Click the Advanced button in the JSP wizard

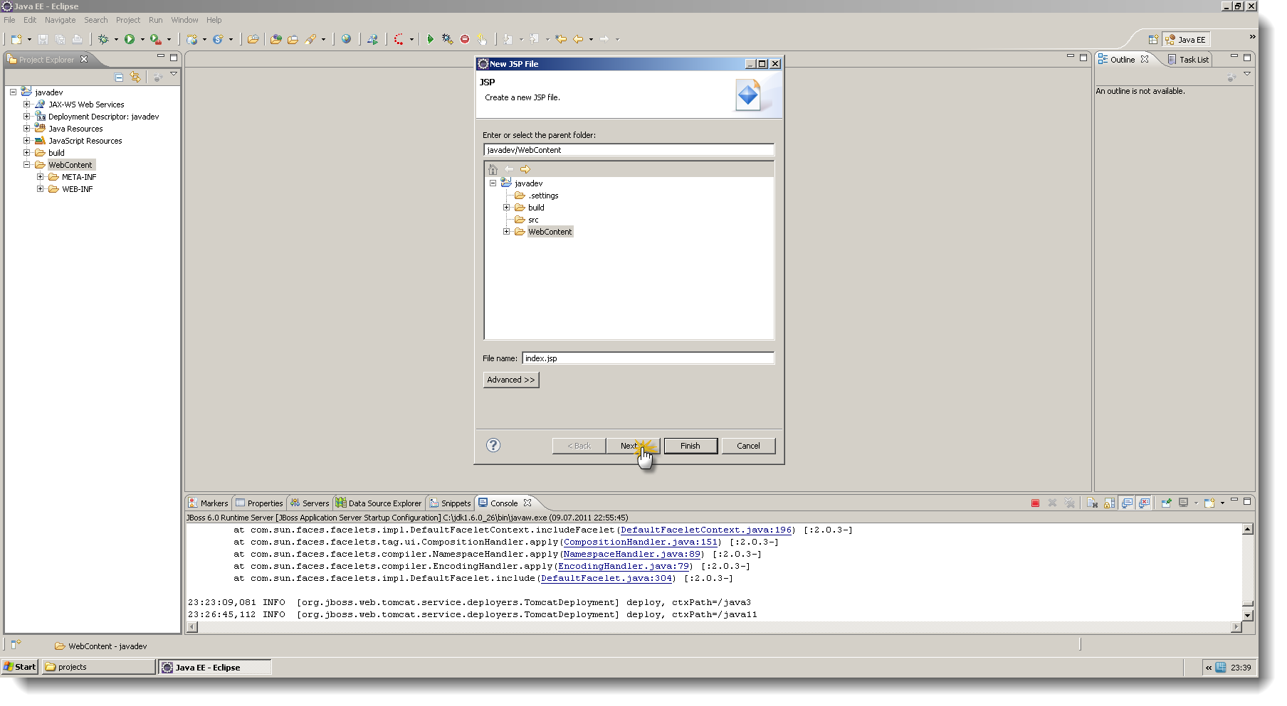[x=510, y=380]
